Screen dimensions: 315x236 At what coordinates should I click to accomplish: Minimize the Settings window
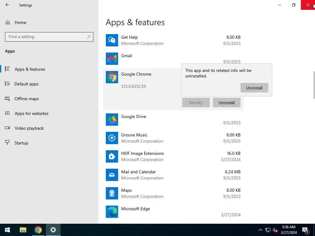(280, 5)
